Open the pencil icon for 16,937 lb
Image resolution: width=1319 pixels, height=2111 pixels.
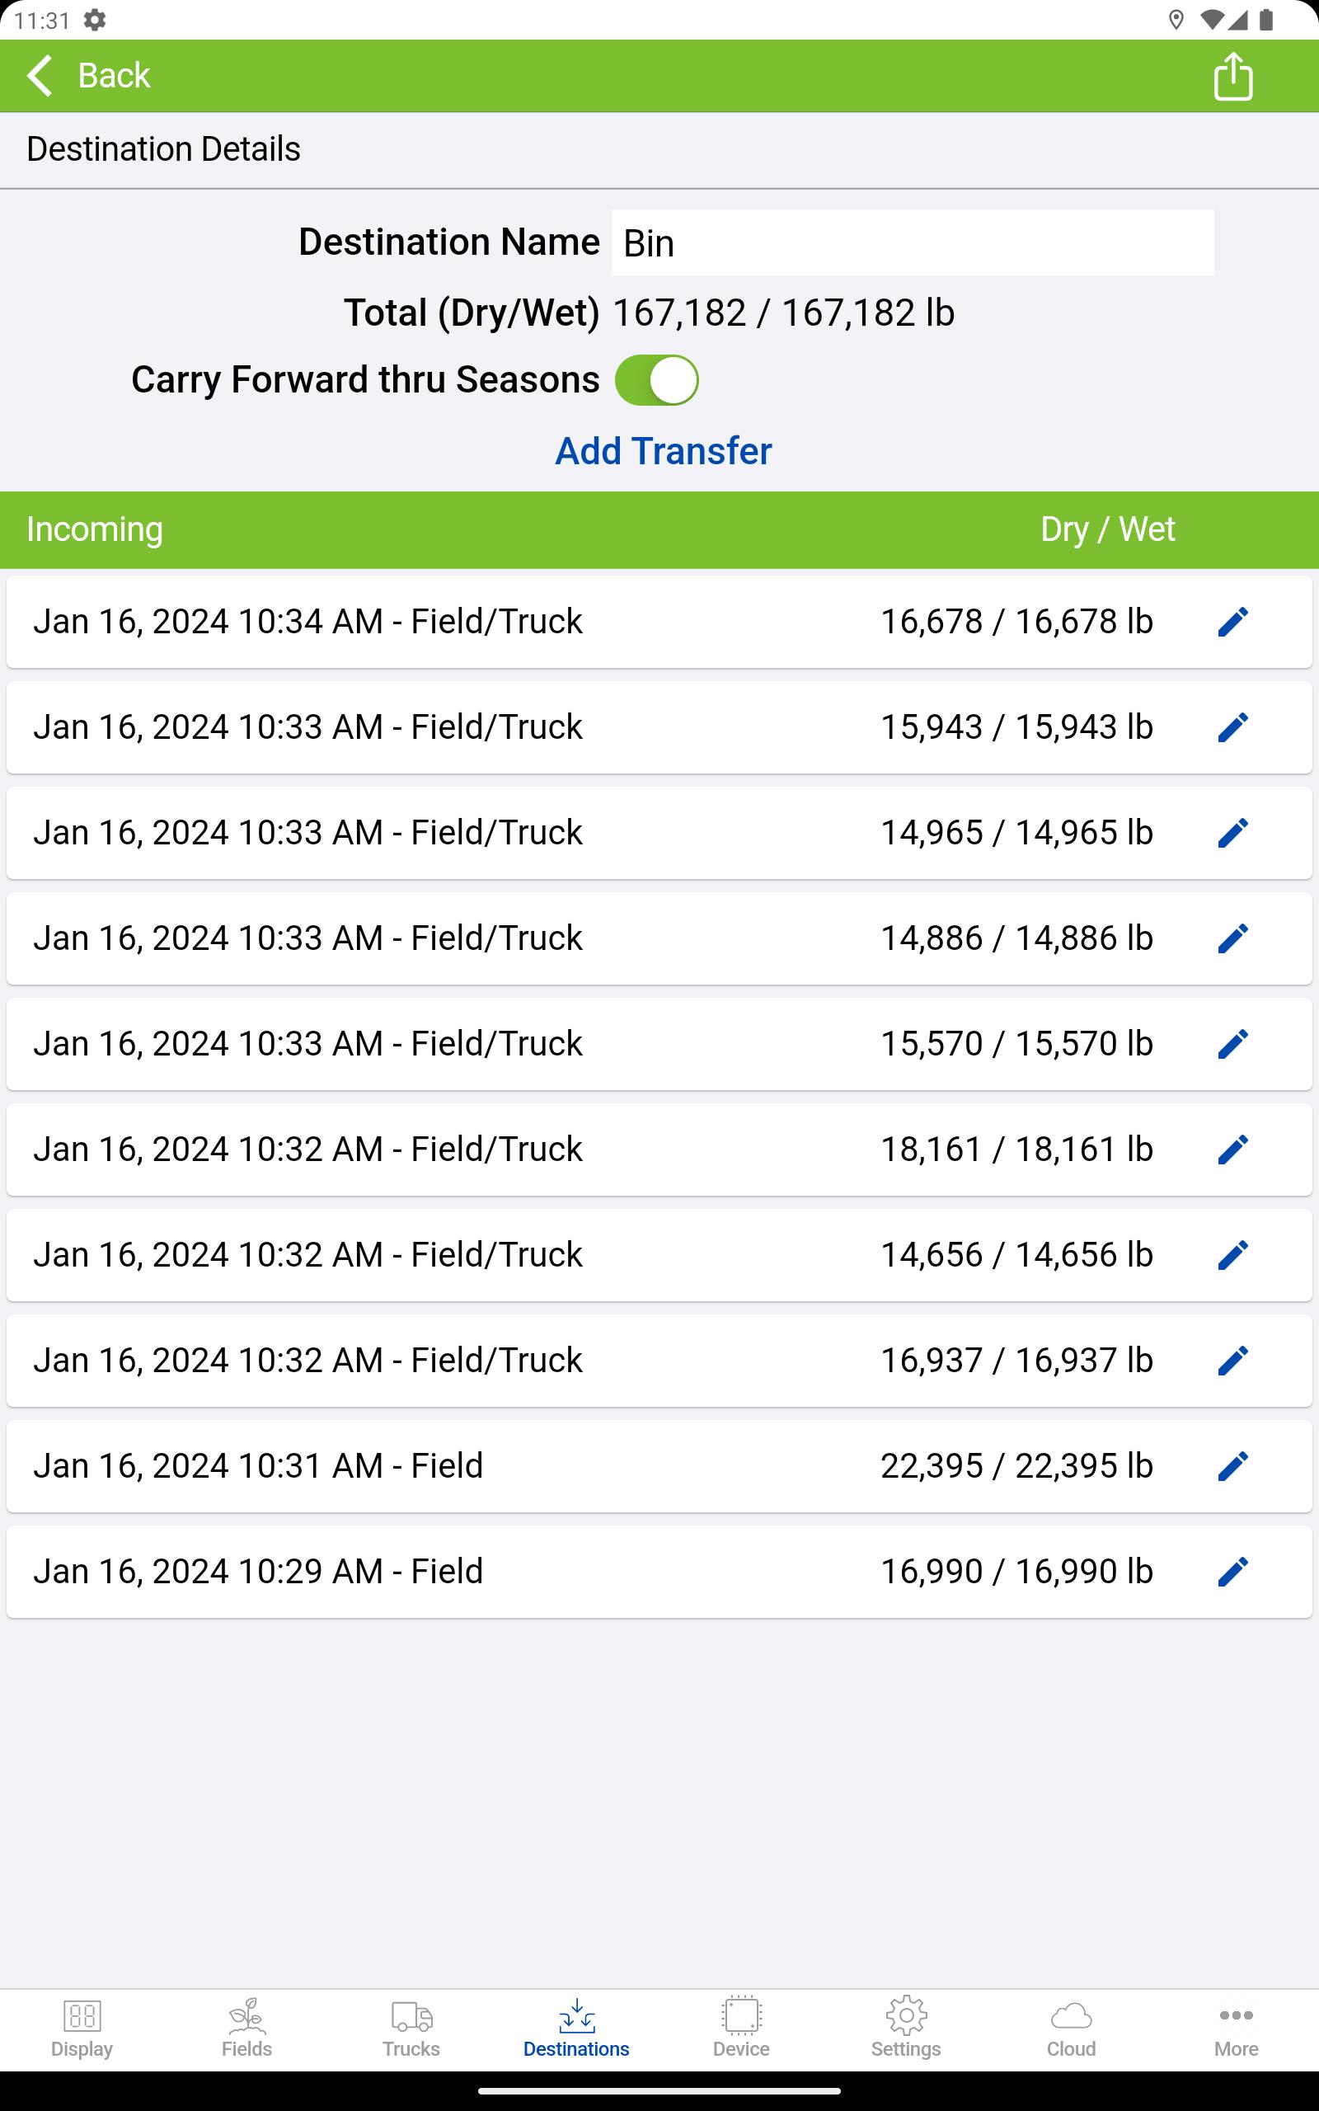(x=1232, y=1361)
